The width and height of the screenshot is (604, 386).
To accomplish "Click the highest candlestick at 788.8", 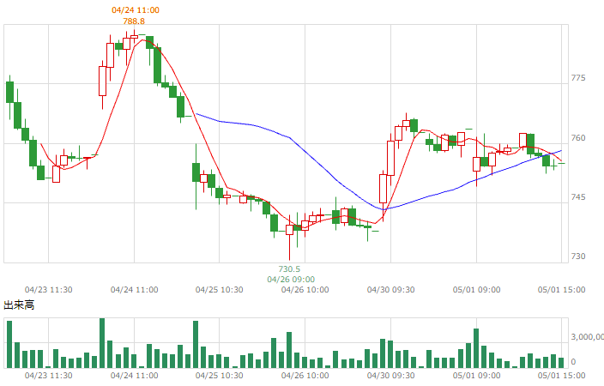I will [x=134, y=38].
